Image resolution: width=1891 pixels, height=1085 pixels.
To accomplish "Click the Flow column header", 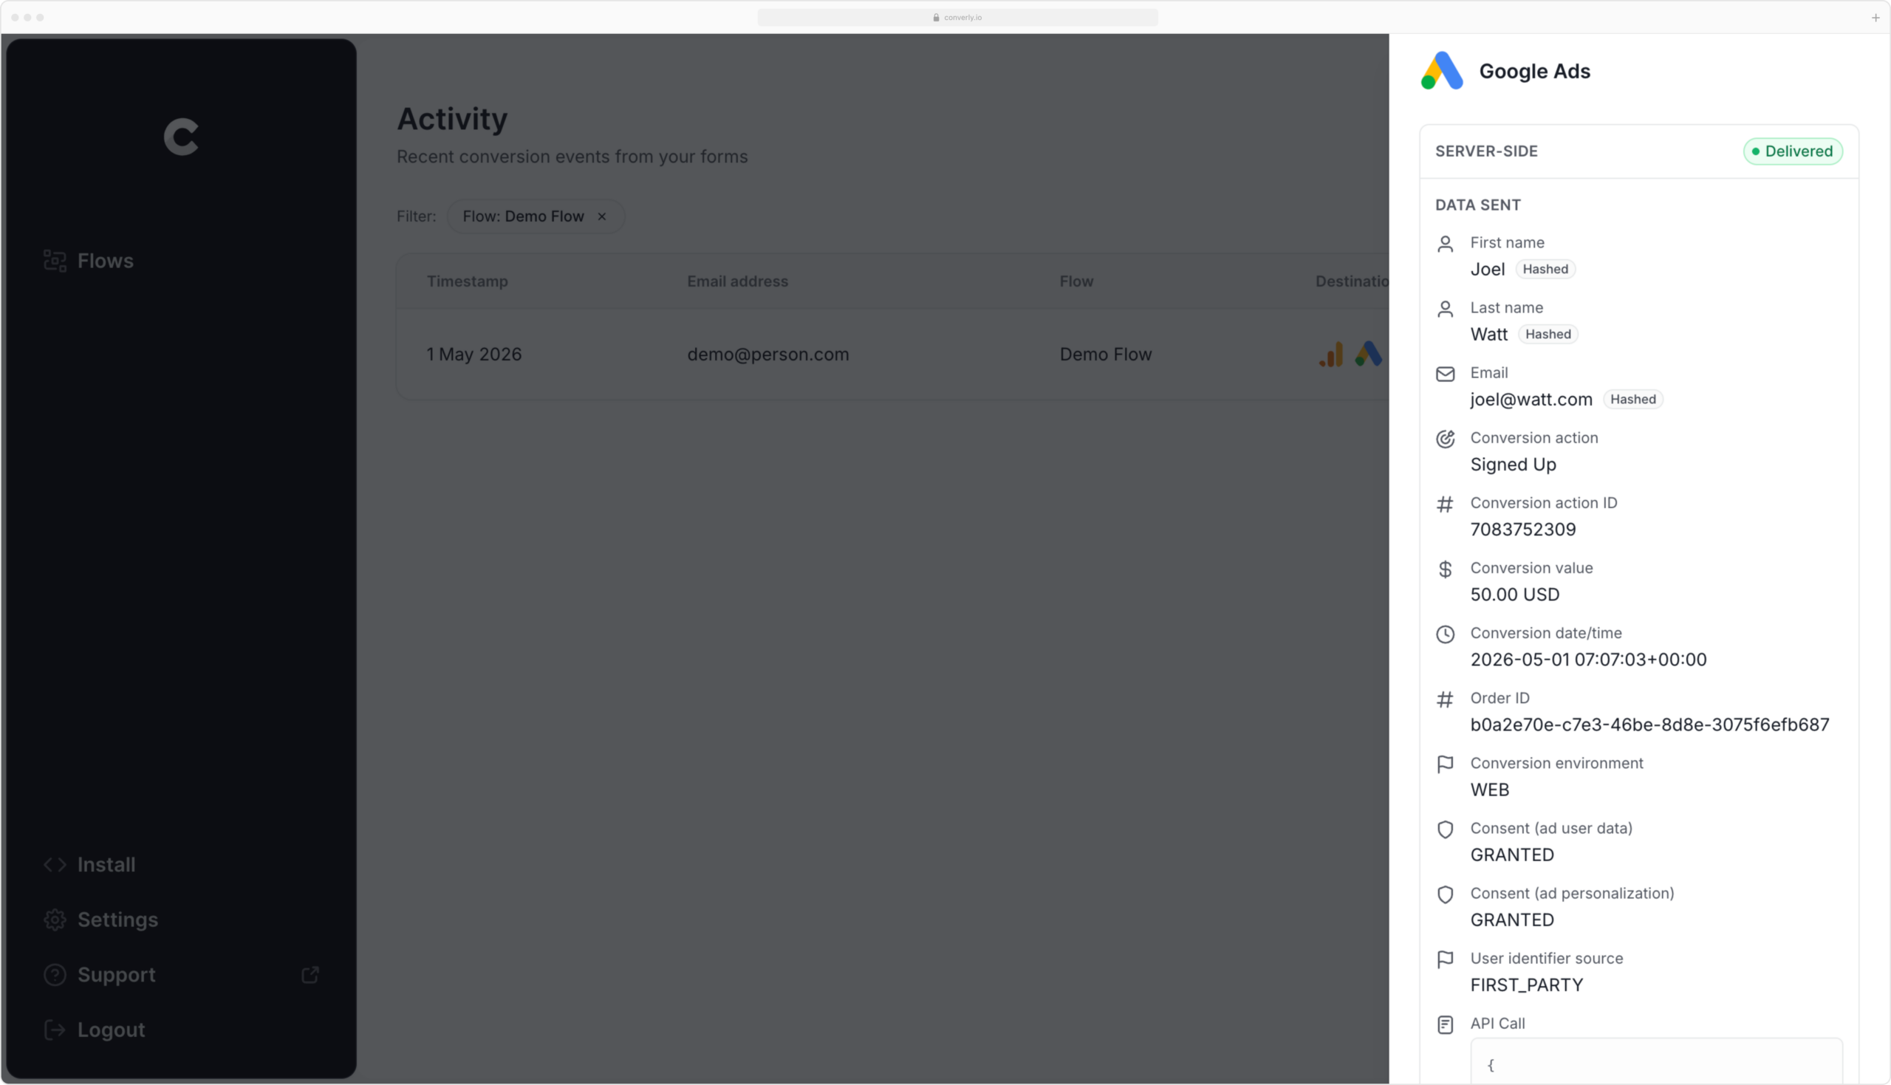I will [x=1077, y=281].
